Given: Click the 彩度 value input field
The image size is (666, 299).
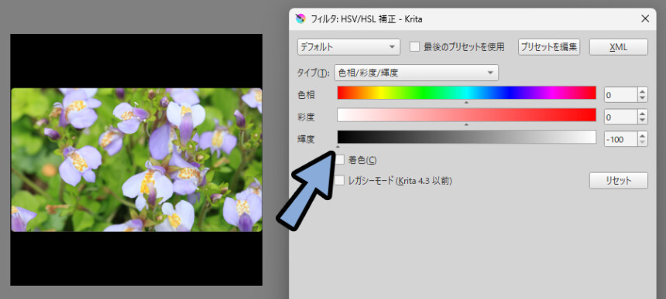Looking at the screenshot, I should pyautogui.click(x=620, y=117).
